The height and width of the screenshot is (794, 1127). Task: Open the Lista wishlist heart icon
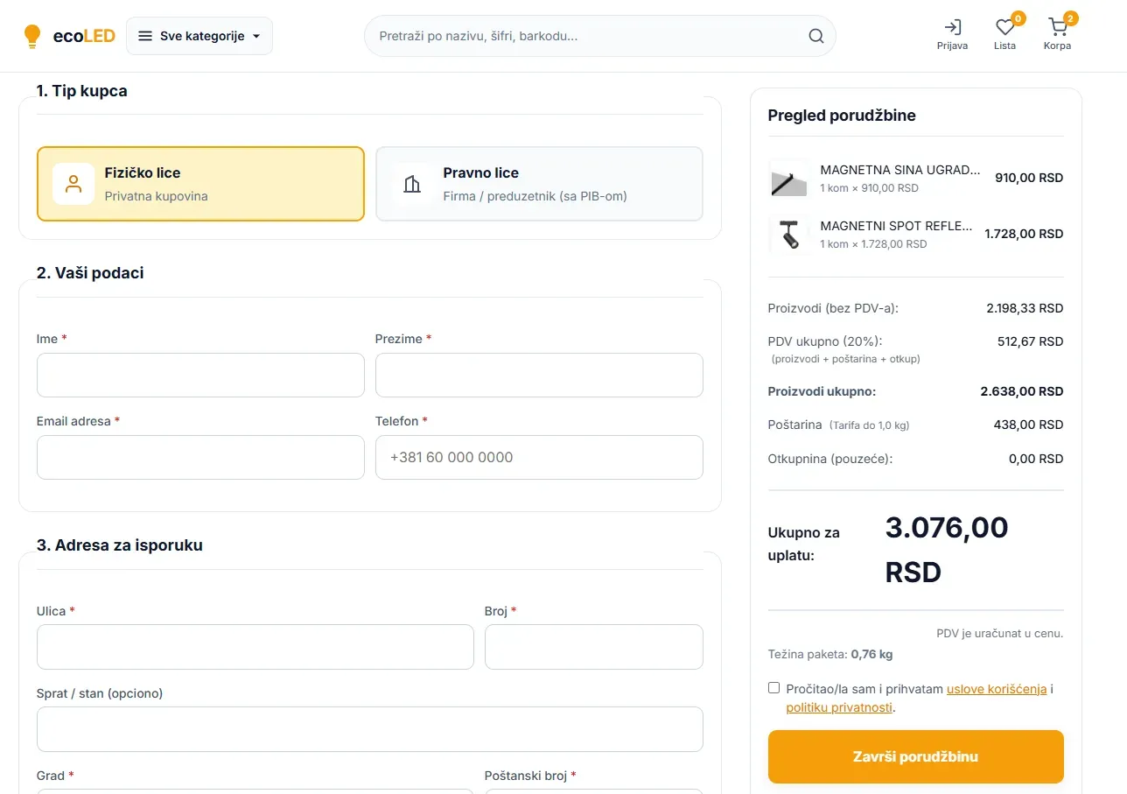pyautogui.click(x=1004, y=34)
